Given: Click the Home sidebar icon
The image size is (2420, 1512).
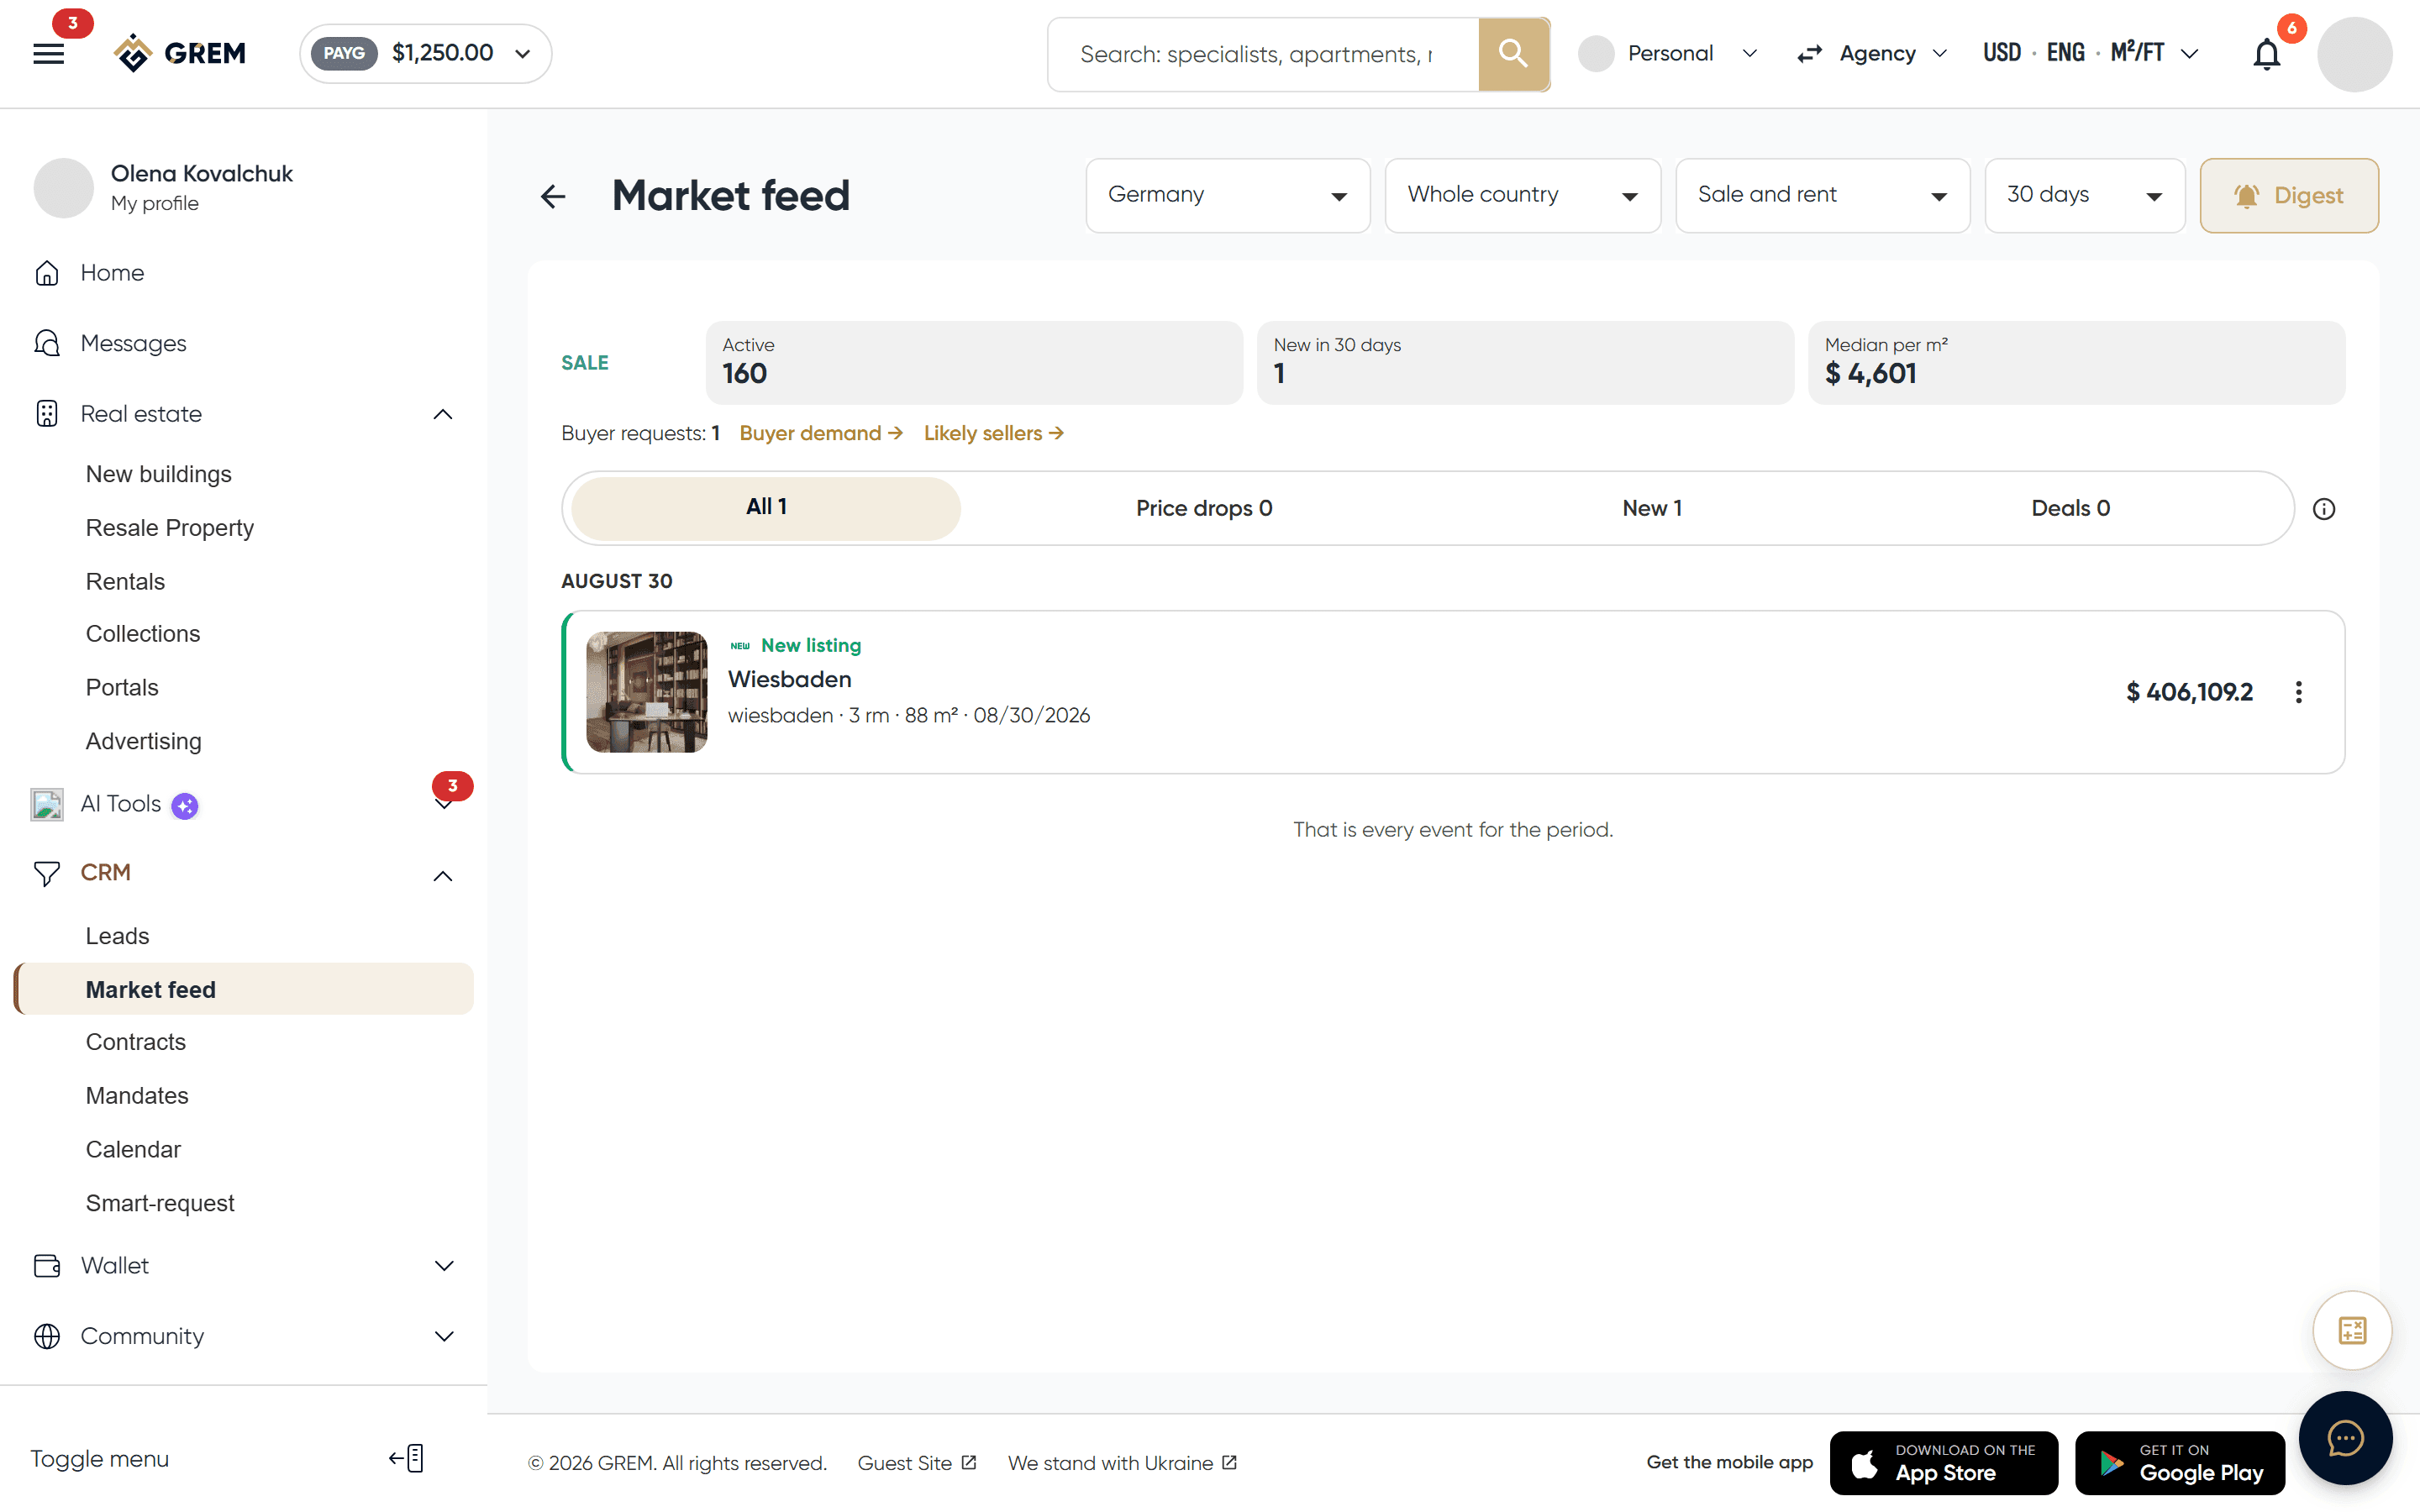Looking at the screenshot, I should click(x=47, y=273).
